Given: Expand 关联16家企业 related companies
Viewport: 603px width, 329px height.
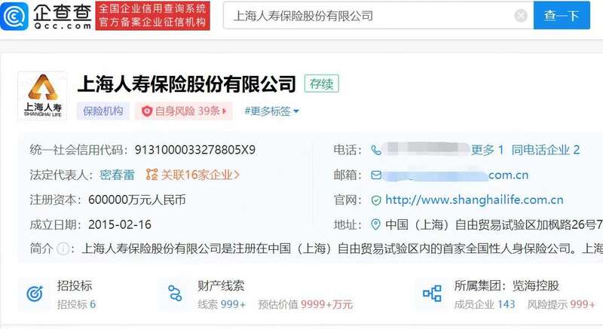Looking at the screenshot, I should point(193,175).
